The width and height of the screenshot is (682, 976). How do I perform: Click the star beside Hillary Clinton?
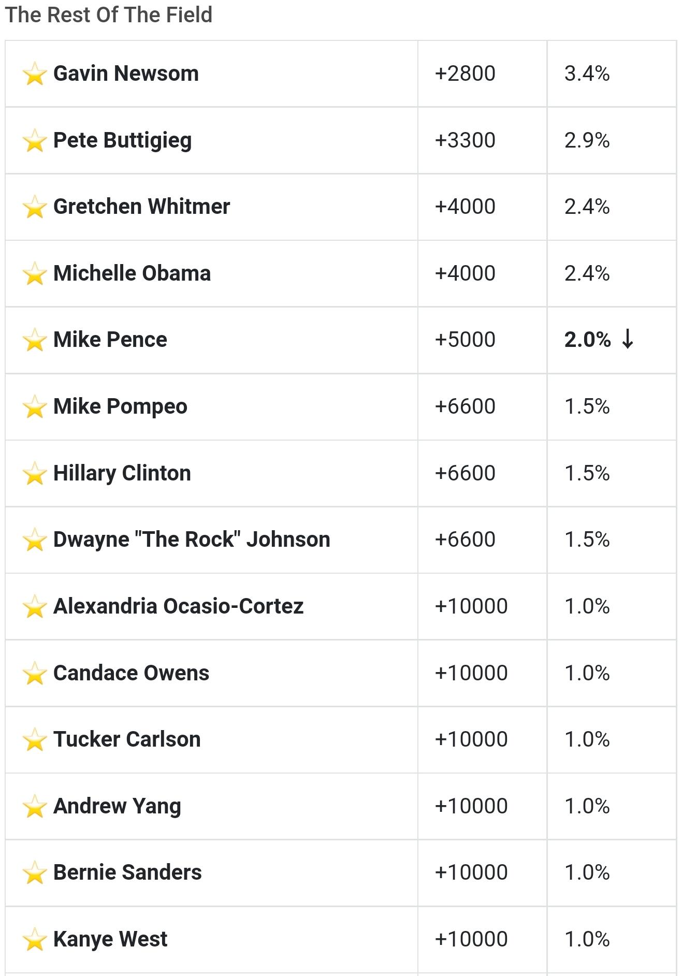(35, 474)
